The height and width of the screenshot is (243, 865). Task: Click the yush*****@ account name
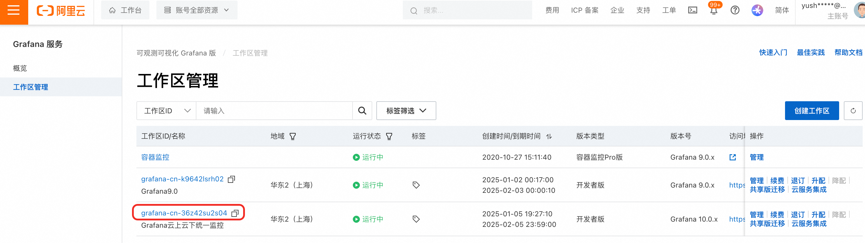[823, 6]
